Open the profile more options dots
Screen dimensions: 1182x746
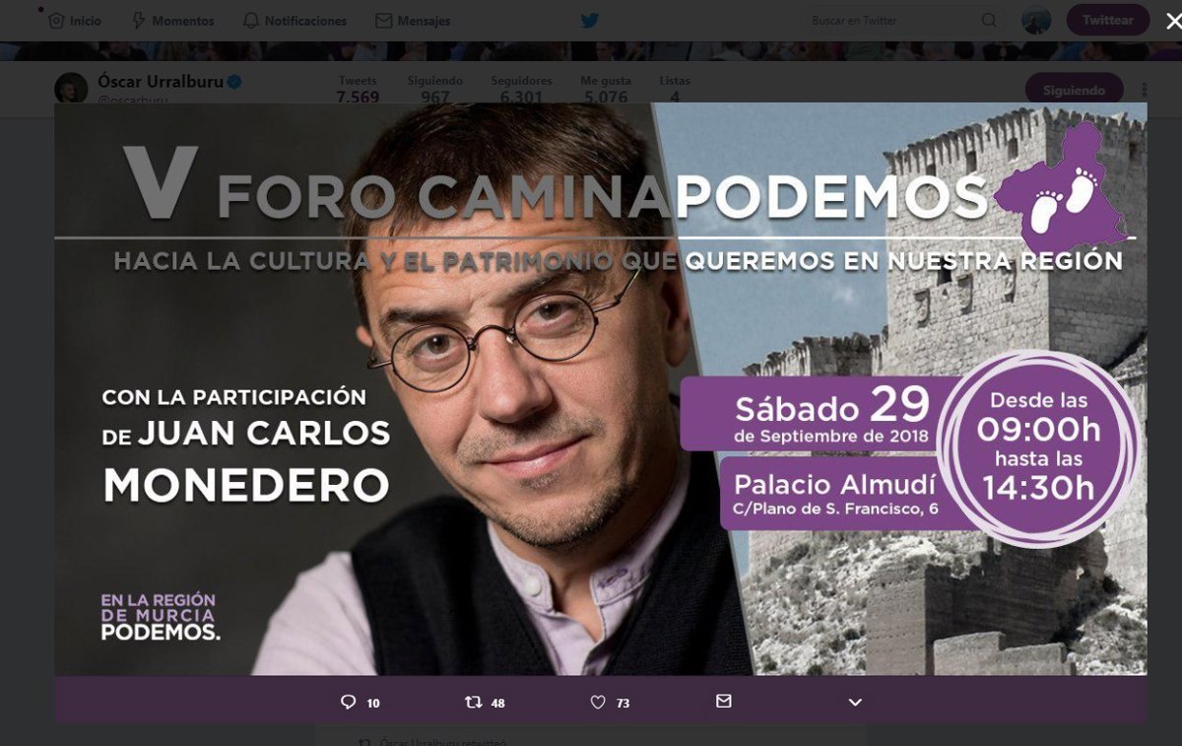tap(1144, 89)
